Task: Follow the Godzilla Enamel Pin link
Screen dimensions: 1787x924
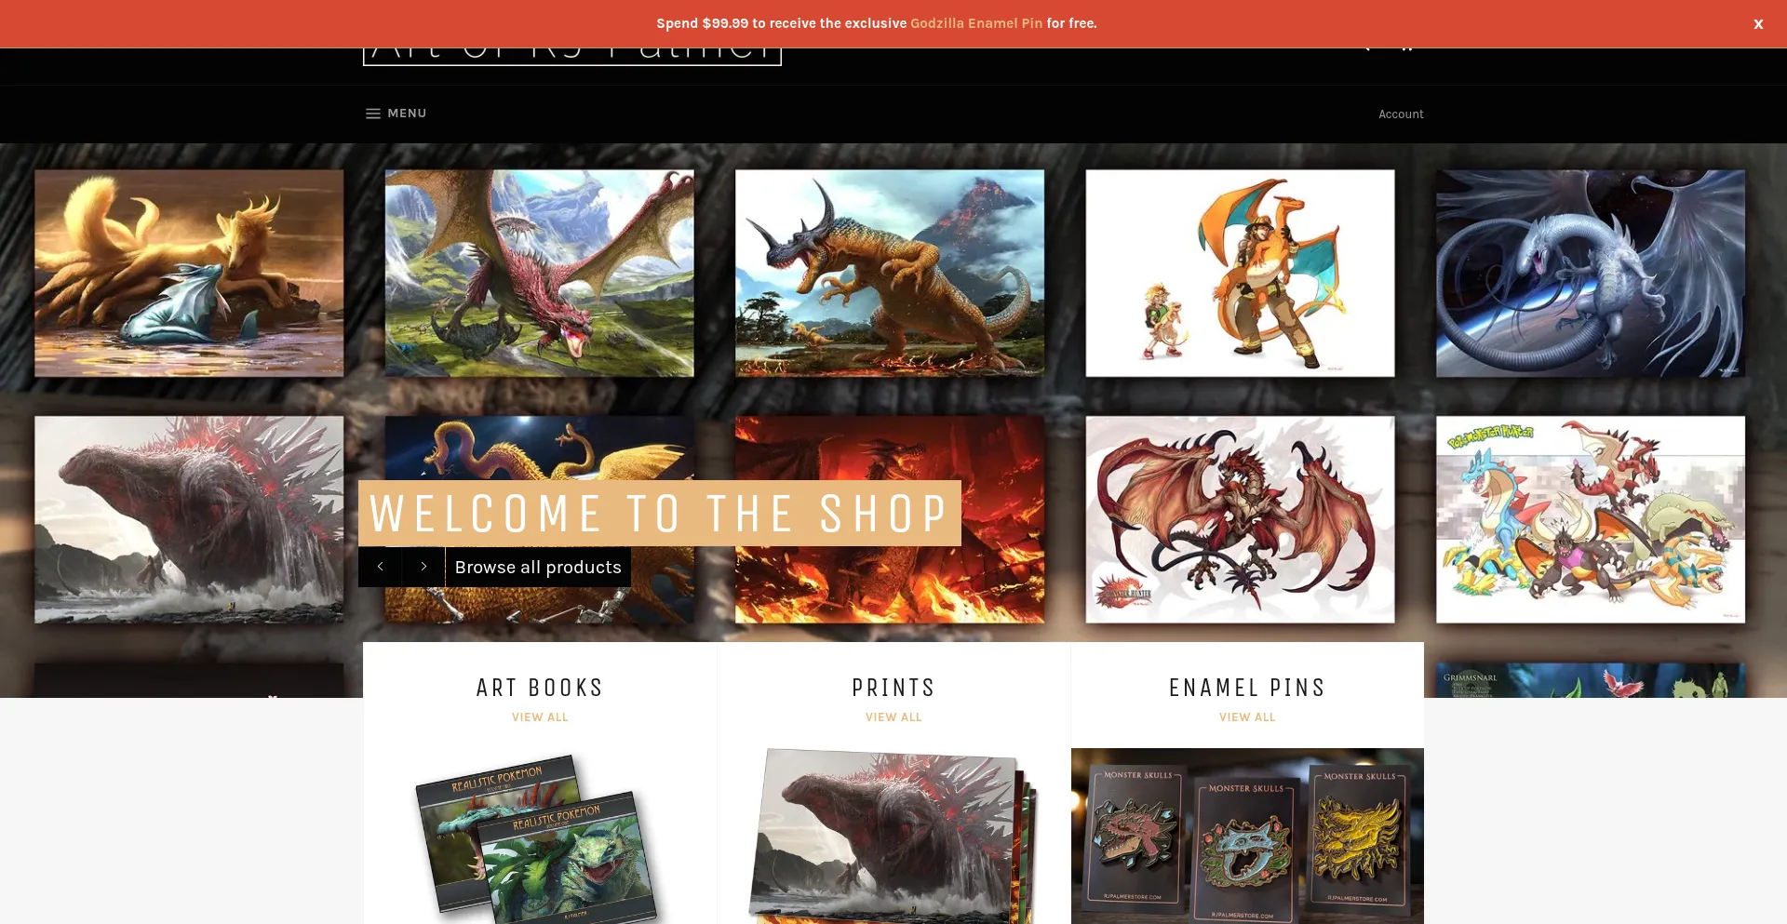Action: [x=975, y=23]
